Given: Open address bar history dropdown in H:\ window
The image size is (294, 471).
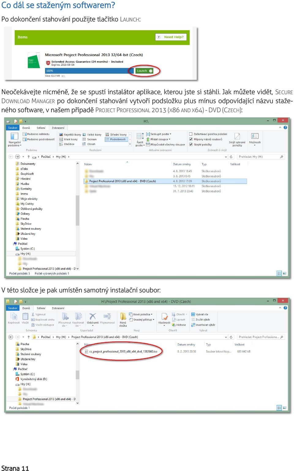Looking at the screenshot, I should click(x=226, y=157).
